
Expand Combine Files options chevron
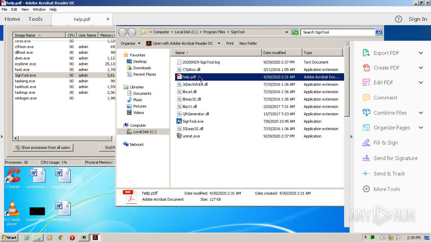click(421, 113)
